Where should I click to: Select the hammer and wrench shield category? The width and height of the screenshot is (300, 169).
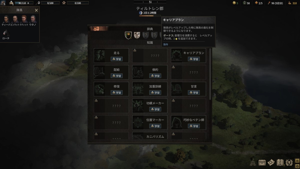click(x=137, y=35)
